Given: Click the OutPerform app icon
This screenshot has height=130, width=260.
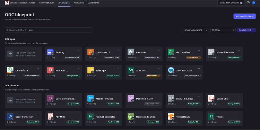Looking at the screenshot, I should click(10, 70).
